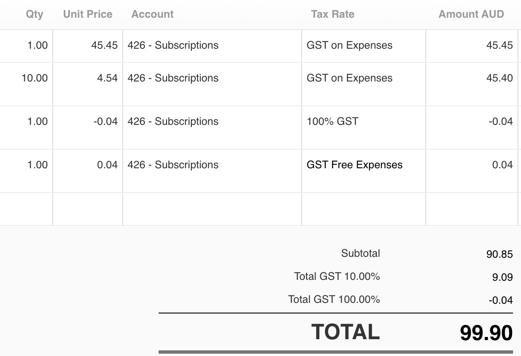The height and width of the screenshot is (356, 521).
Task: Select the amount cell showing -0.04 in table
Action: click(x=471, y=128)
